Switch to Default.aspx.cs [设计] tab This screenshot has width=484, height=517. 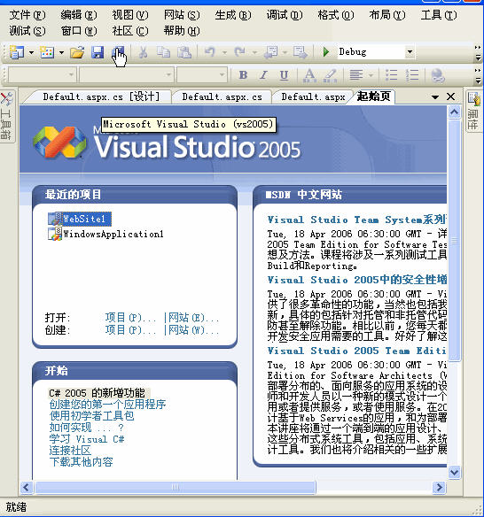pyautogui.click(x=101, y=96)
